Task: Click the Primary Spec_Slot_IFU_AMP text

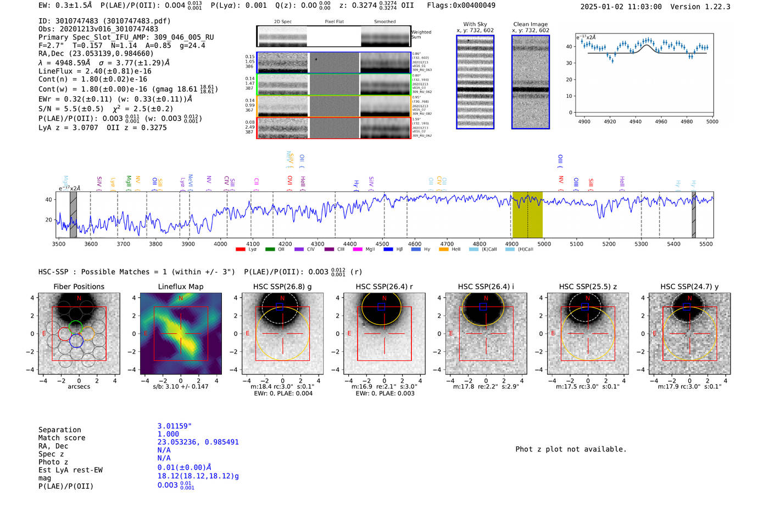Action: [126, 37]
